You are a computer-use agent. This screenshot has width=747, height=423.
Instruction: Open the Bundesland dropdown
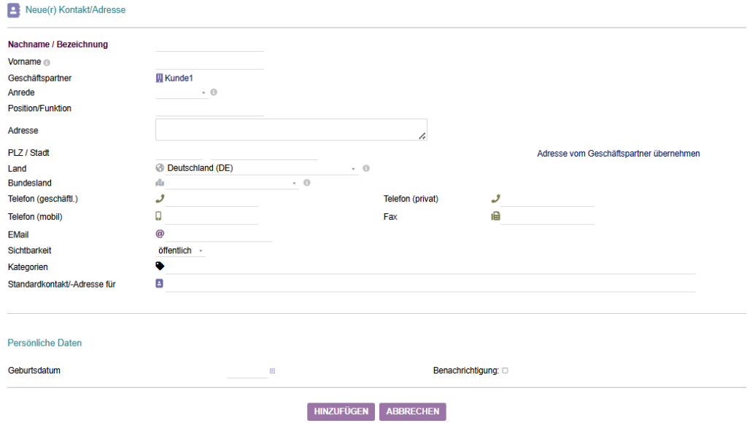tap(231, 183)
